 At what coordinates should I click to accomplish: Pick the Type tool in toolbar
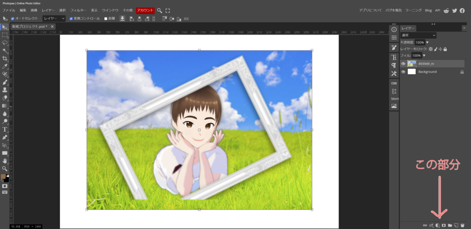(5, 129)
